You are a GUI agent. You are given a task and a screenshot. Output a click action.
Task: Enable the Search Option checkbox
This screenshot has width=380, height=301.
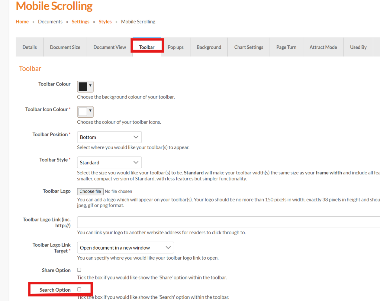coord(79,290)
